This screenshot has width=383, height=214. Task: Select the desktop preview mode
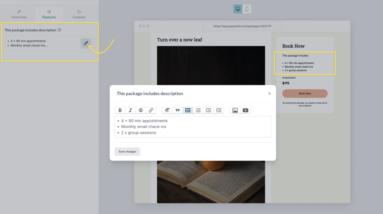(238, 9)
